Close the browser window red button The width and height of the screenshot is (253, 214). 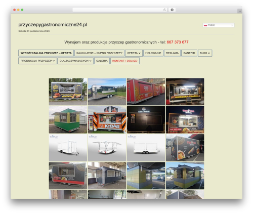(x=15, y=10)
